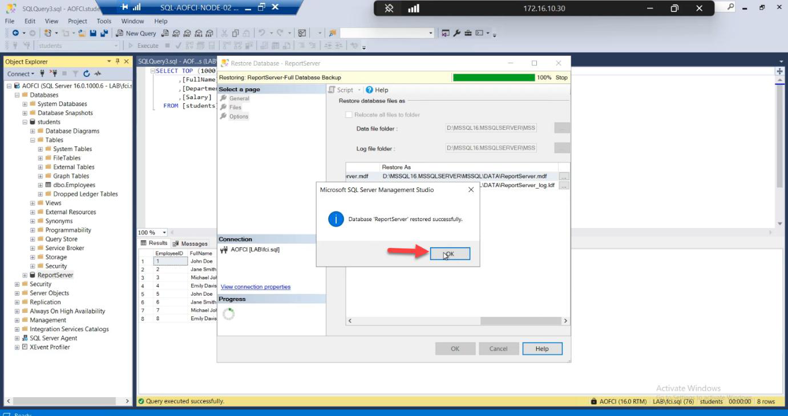Close the Object Explorer panel
The image size is (788, 416).
point(127,61)
